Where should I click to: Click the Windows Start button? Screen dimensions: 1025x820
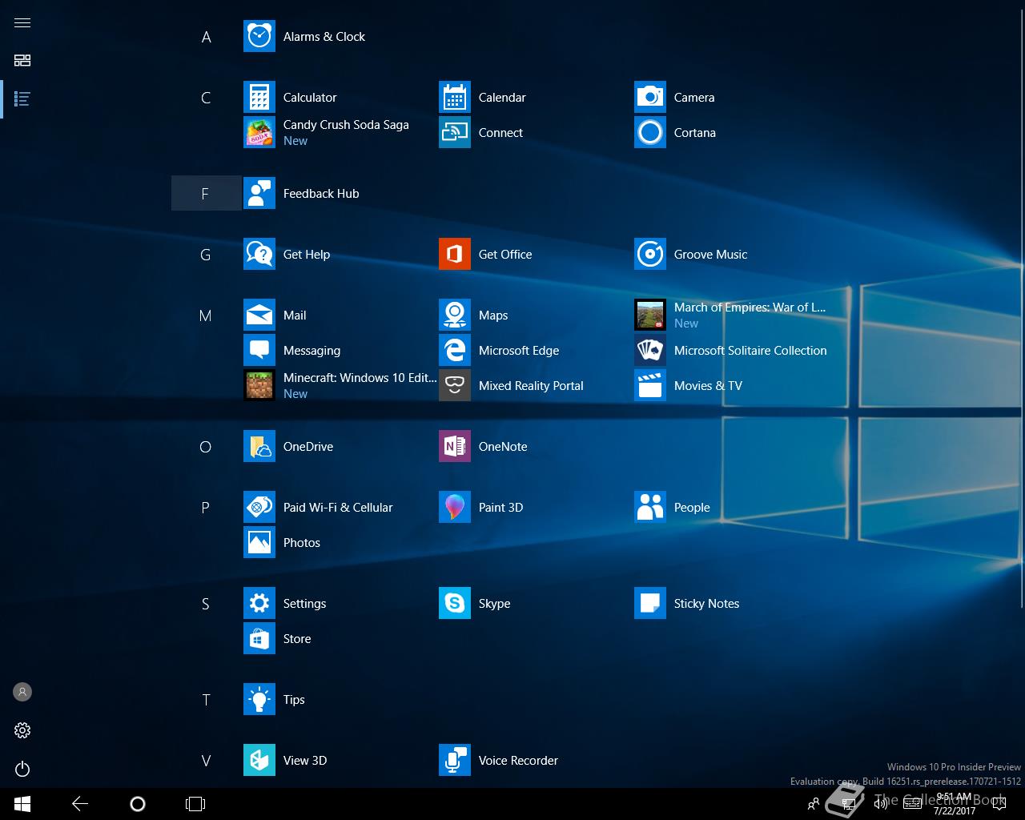click(x=22, y=804)
